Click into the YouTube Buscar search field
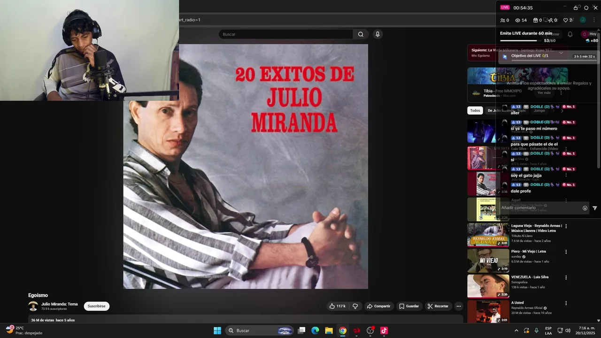601x338 pixels. [285, 34]
